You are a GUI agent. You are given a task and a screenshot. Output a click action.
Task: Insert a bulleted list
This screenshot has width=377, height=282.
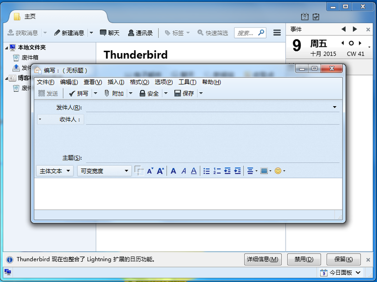[x=207, y=171]
